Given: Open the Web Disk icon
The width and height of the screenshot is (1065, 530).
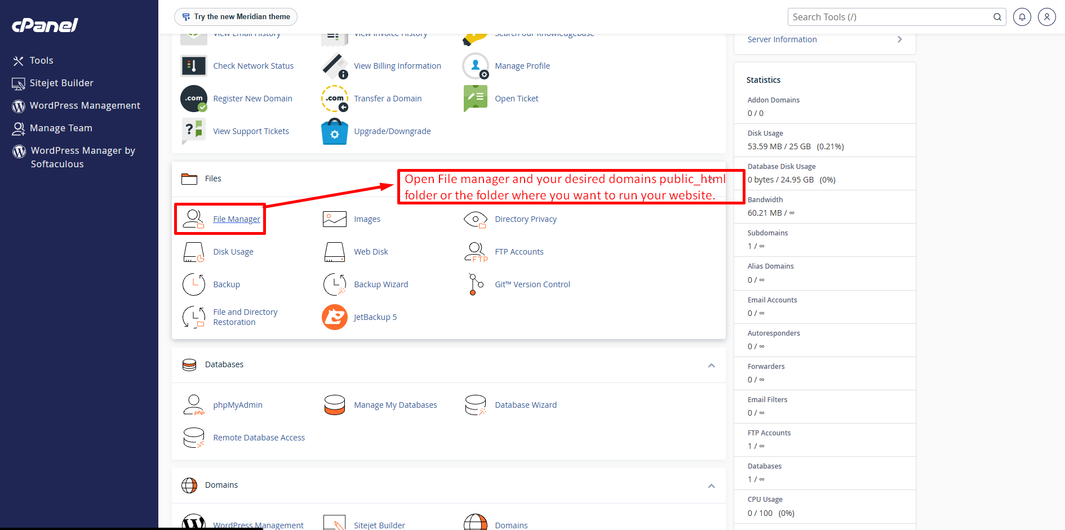Looking at the screenshot, I should (x=334, y=252).
